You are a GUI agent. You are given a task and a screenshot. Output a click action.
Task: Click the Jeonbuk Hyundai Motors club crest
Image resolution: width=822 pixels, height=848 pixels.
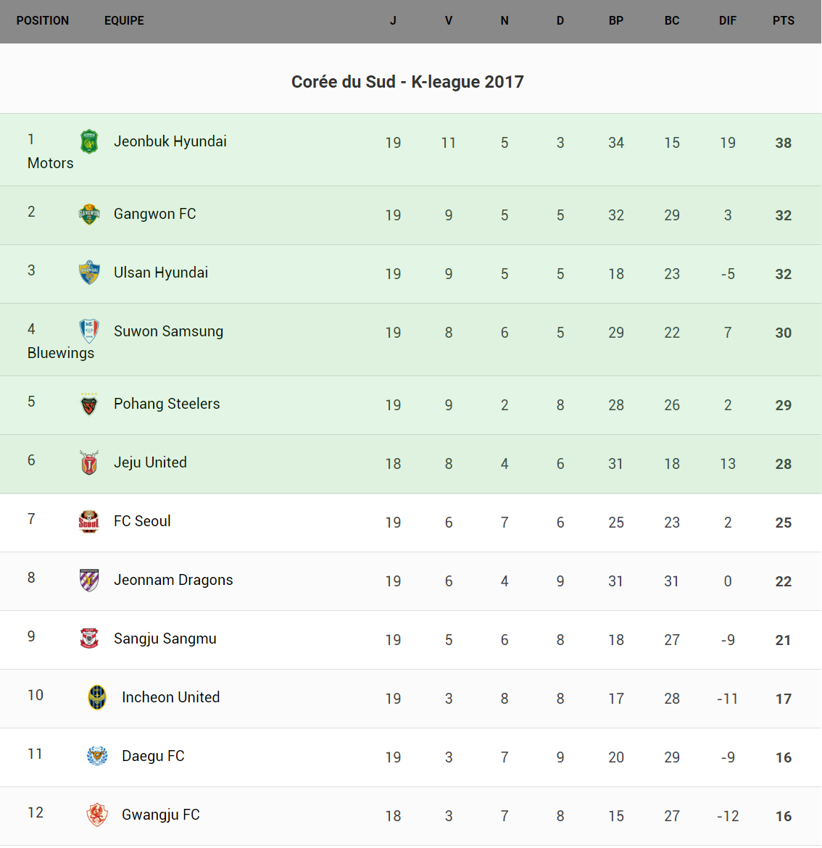[x=89, y=142]
